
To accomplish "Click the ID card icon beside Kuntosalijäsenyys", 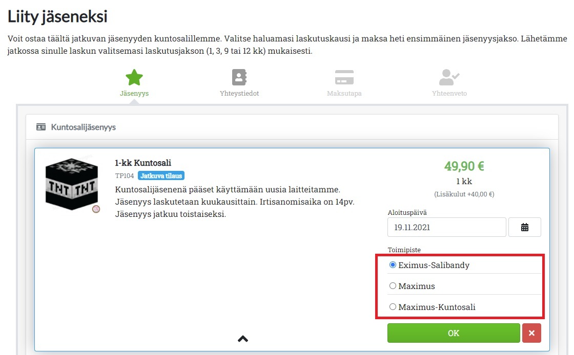I will click(41, 127).
